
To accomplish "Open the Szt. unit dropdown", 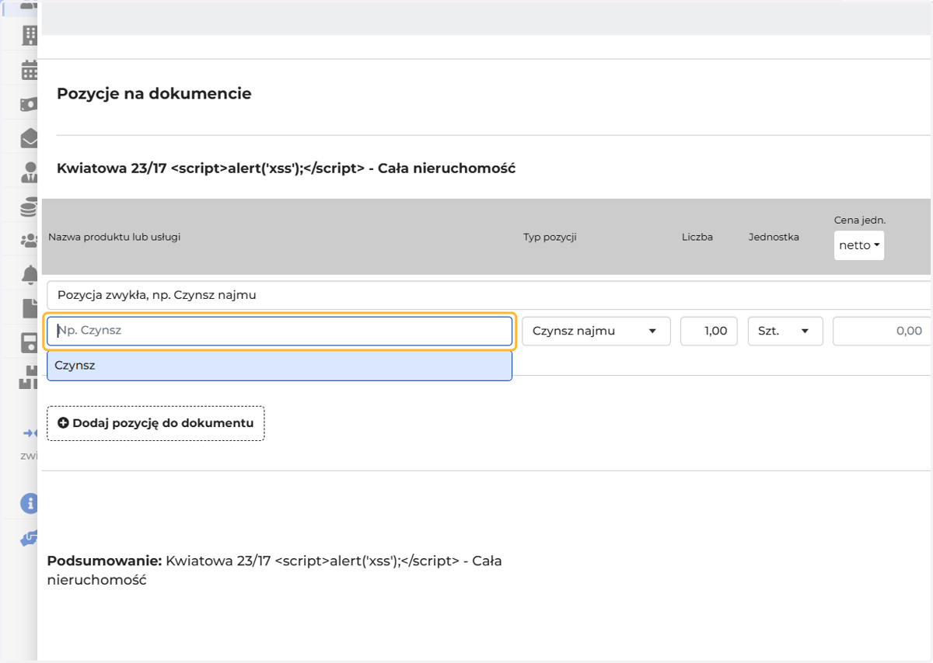I will (785, 331).
